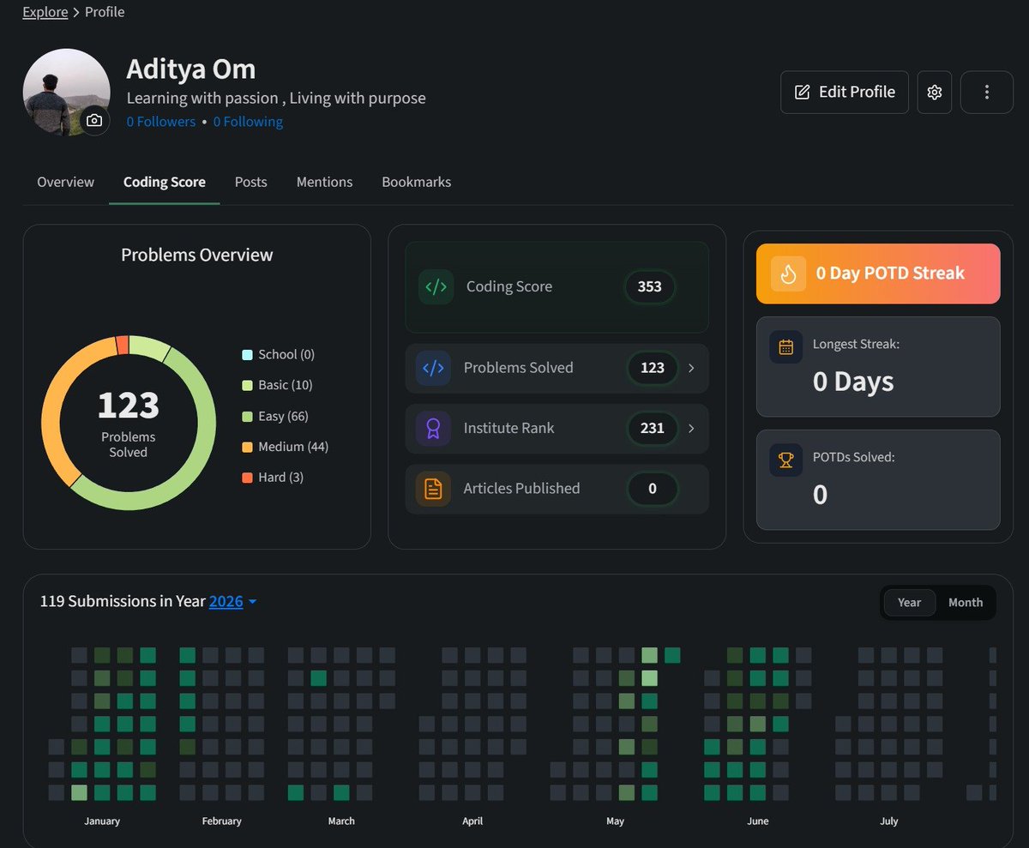Click the POTDs Solved card
This screenshot has height=848, width=1029.
pos(878,480)
